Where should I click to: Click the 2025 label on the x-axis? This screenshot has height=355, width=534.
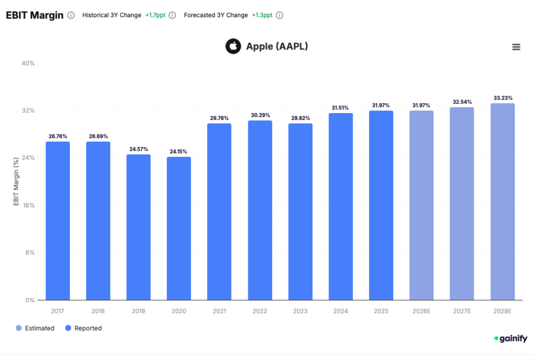[x=381, y=311]
